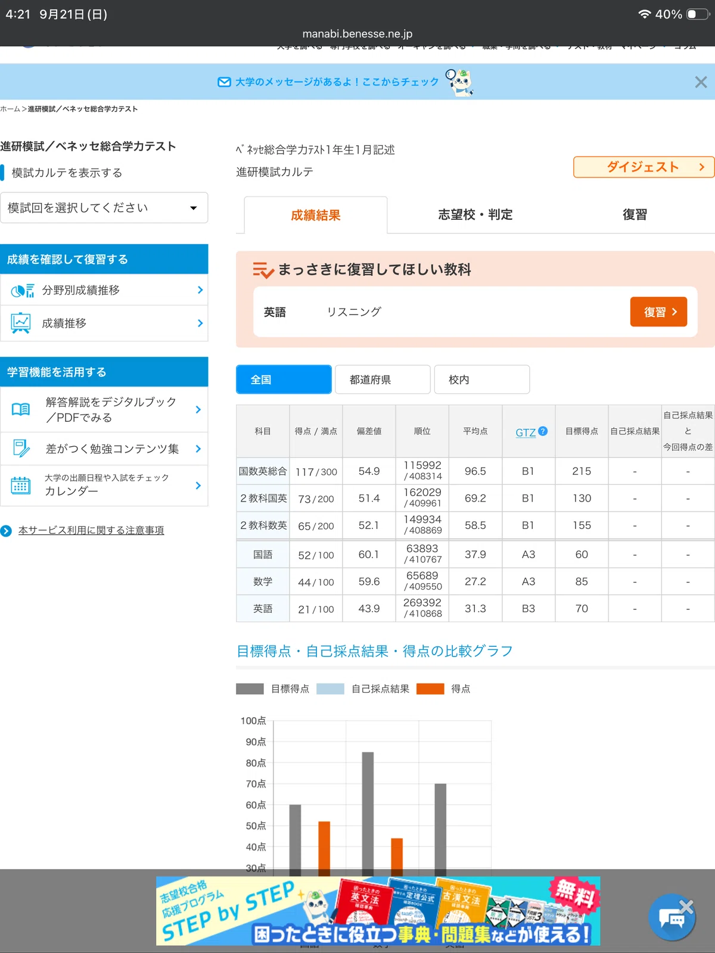
Task: Click the calendar icon for カレンダー
Action: [x=21, y=485]
